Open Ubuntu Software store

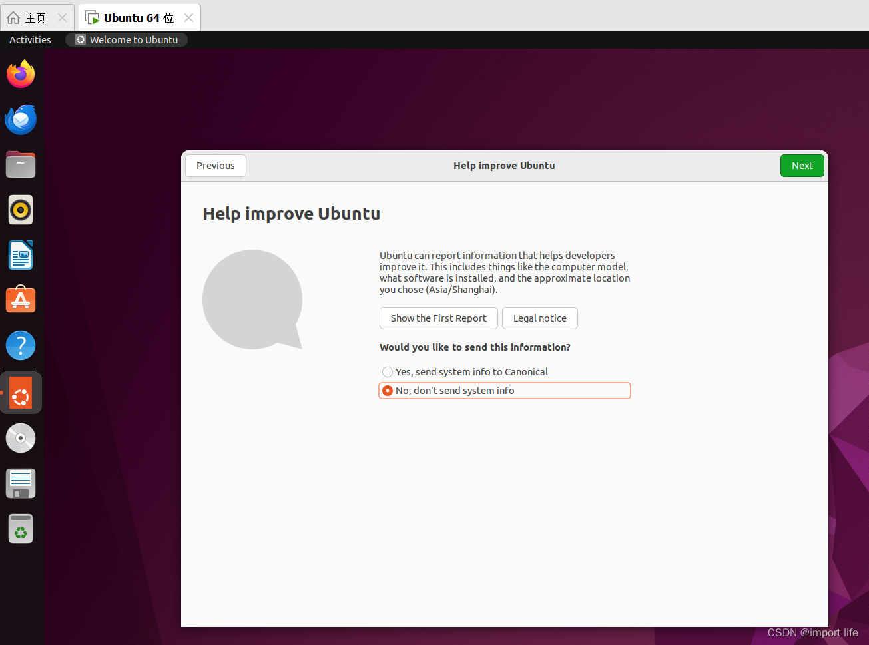point(20,300)
